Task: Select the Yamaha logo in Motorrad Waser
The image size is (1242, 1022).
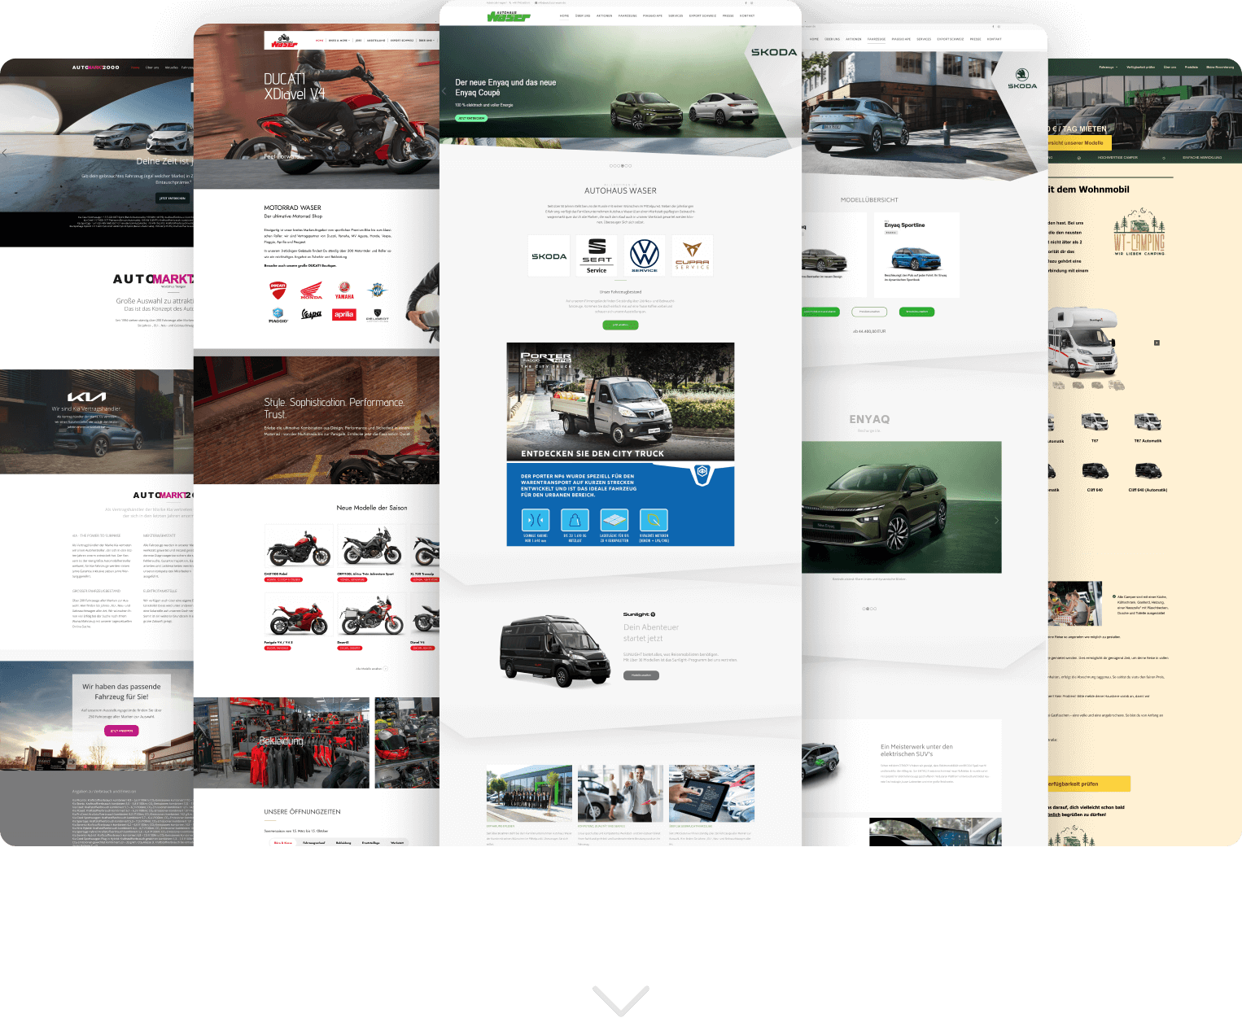Action: 344,290
